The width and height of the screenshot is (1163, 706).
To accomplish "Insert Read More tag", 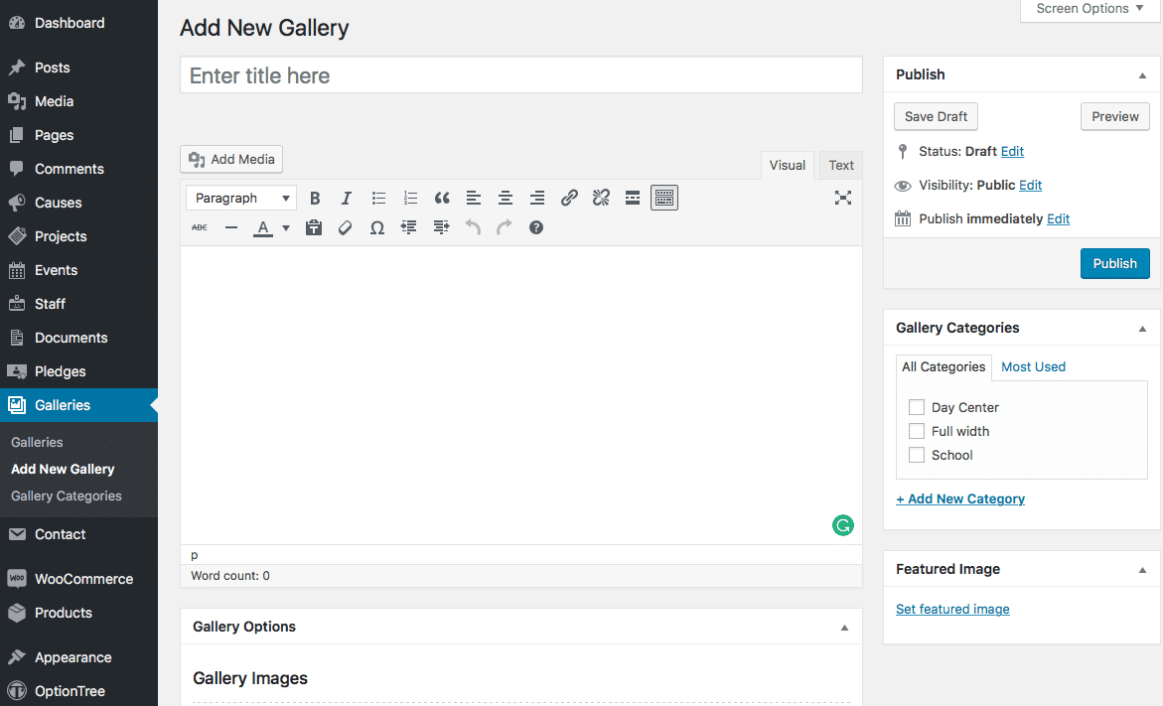I will click(633, 198).
